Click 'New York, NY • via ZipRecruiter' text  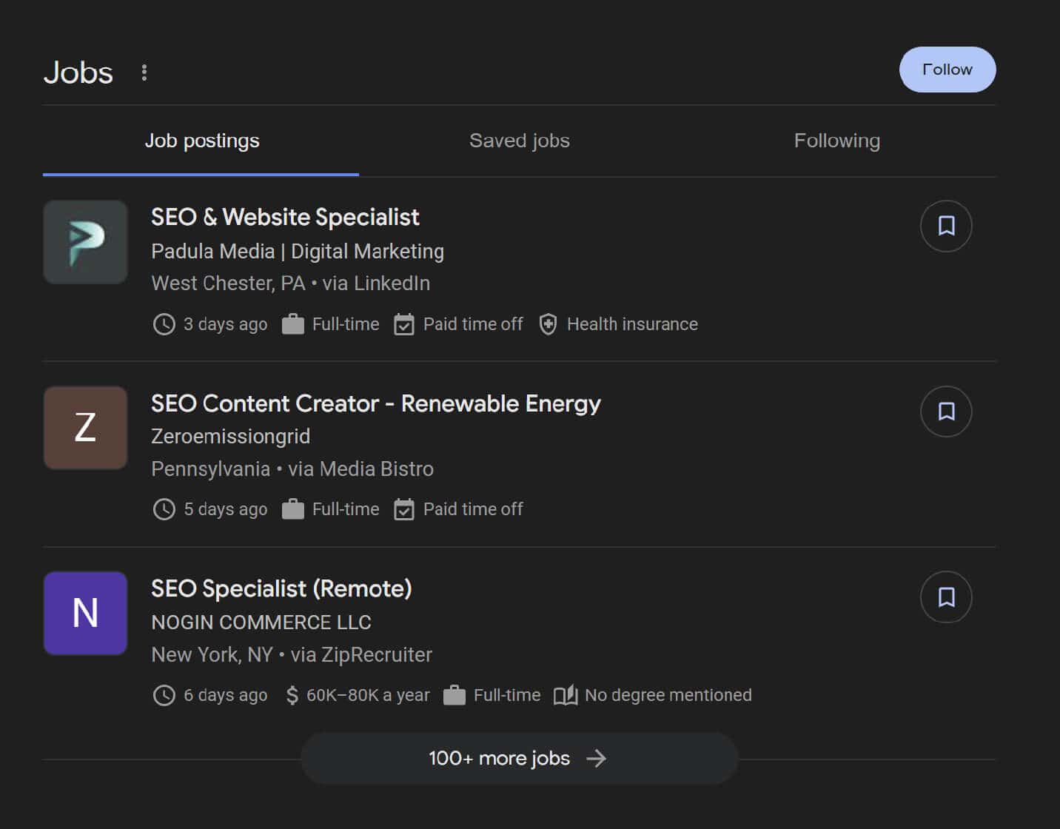coord(292,655)
